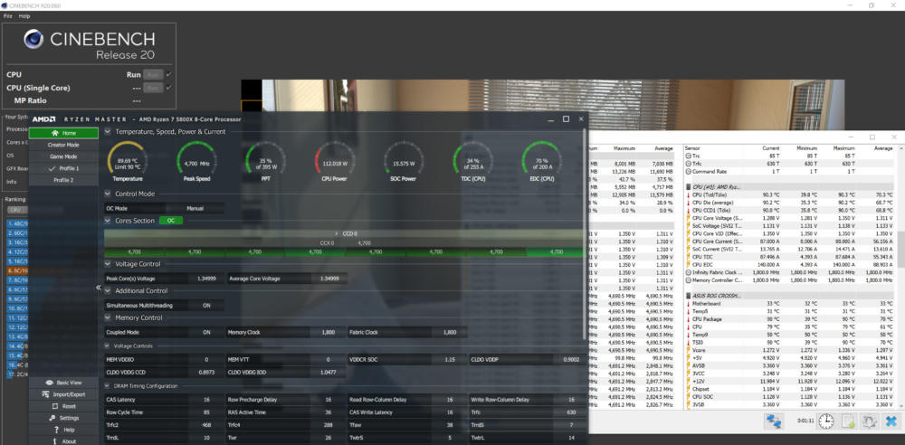Open Import/Export in Ryzen Master sidebar

click(63, 394)
